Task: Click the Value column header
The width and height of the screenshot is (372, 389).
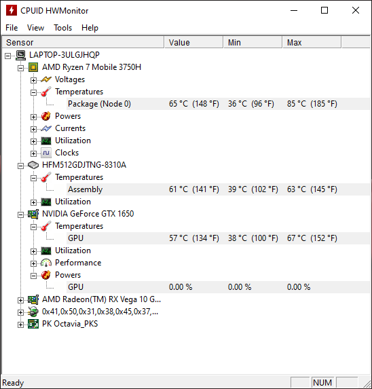Action: 193,42
